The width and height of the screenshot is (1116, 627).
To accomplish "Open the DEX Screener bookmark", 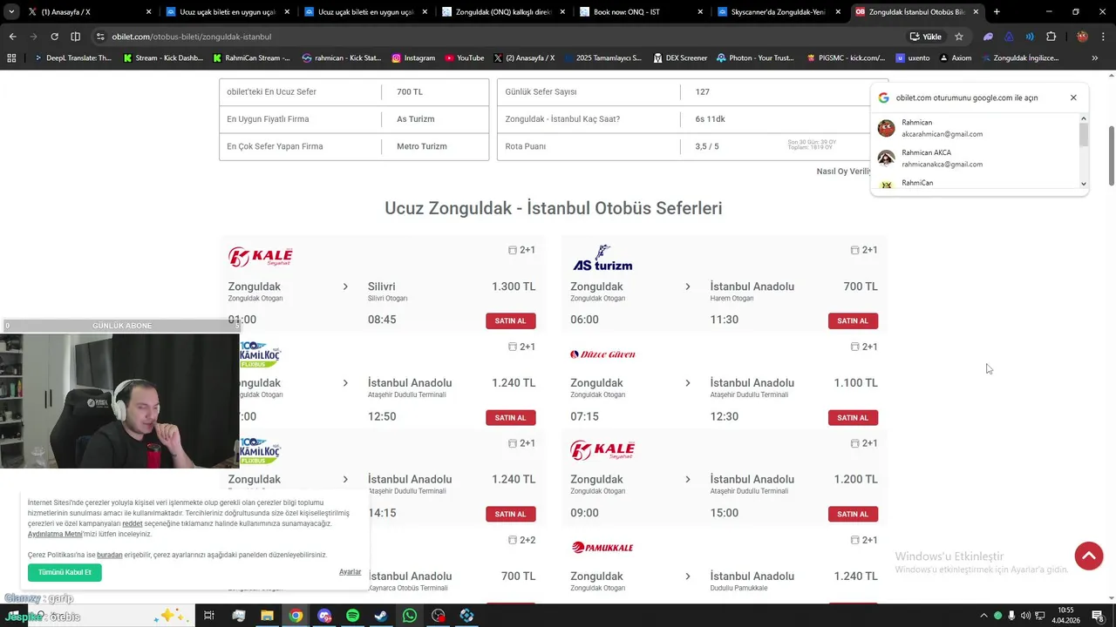I will 680,57.
